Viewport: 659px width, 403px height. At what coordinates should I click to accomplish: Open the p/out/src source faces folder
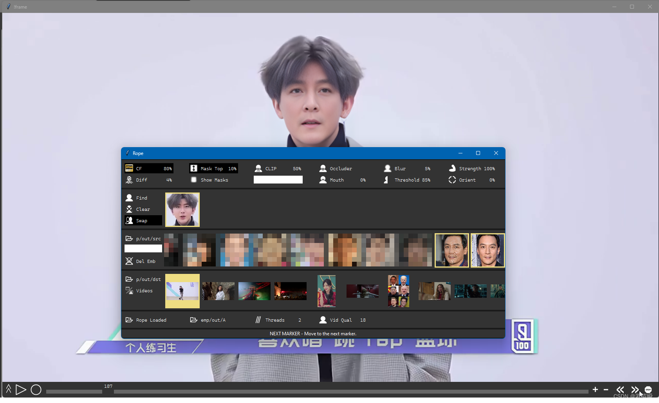point(143,239)
